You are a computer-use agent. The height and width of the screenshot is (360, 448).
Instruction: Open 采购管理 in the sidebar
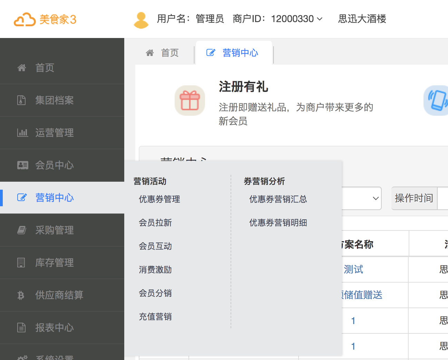tap(54, 230)
